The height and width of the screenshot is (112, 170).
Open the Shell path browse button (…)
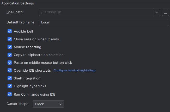(166, 12)
